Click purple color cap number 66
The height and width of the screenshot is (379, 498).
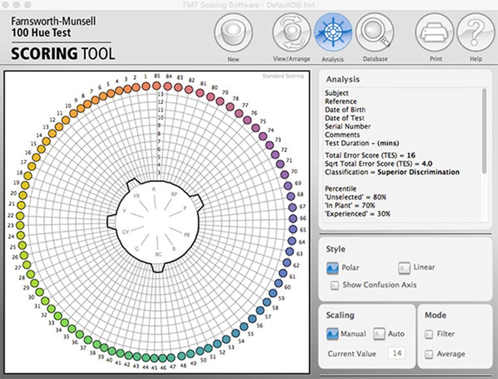(x=292, y=218)
